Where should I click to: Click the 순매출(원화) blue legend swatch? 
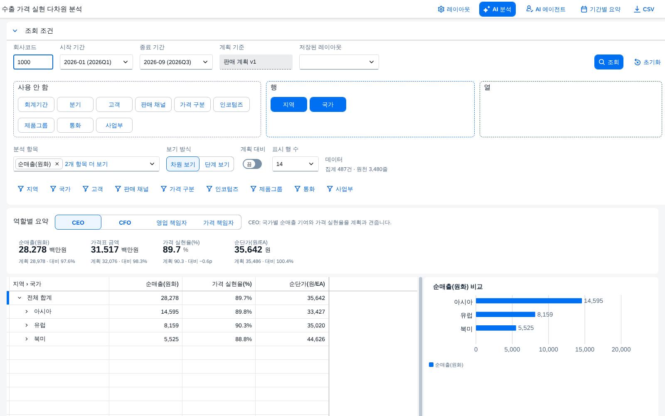click(x=431, y=365)
